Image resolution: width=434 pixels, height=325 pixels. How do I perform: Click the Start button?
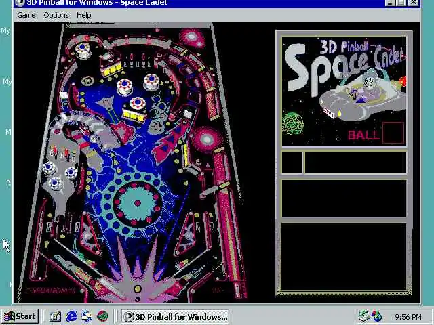pos(20,316)
